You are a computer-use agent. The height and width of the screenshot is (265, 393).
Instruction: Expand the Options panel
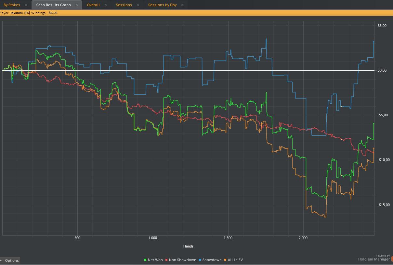(10, 260)
